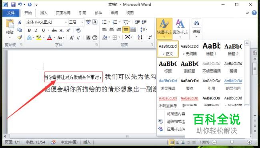Apply red font color
Image resolution: width=260 pixels, height=148 pixels.
pyautogui.click(x=50, y=38)
